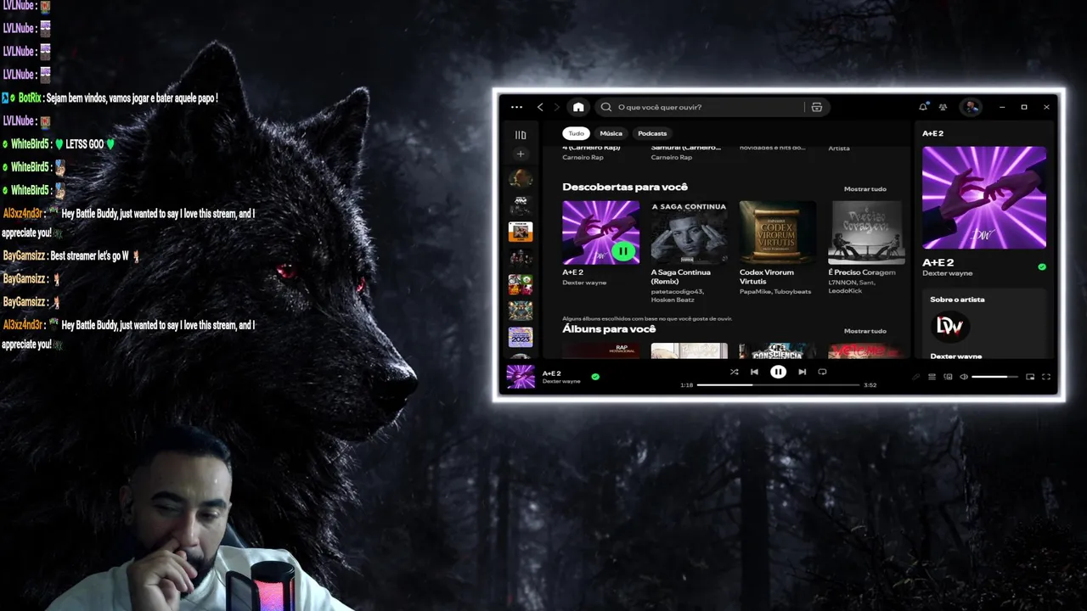Toggle the saved checkmark in the right panel
Screen dimensions: 1087x611
tap(1042, 266)
